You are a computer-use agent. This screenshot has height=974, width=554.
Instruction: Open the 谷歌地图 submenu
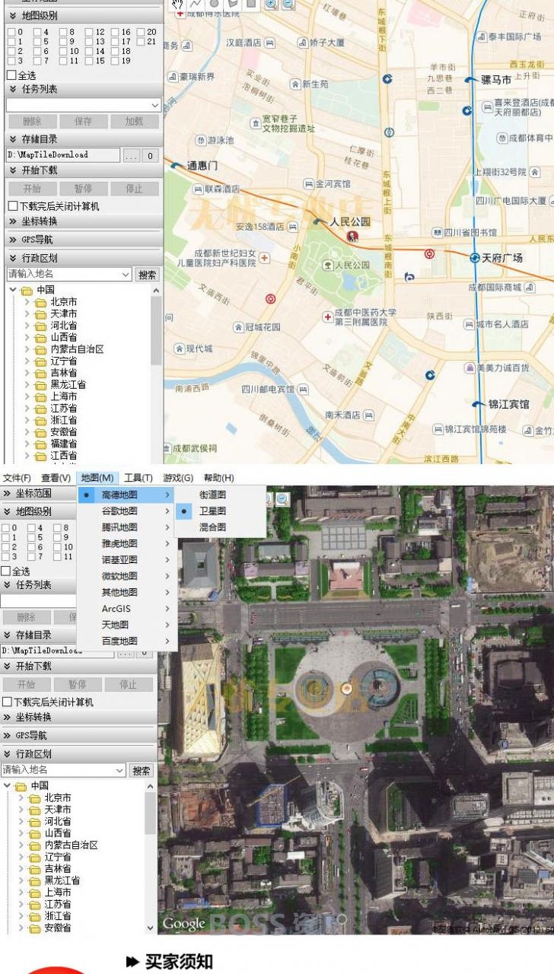click(128, 511)
